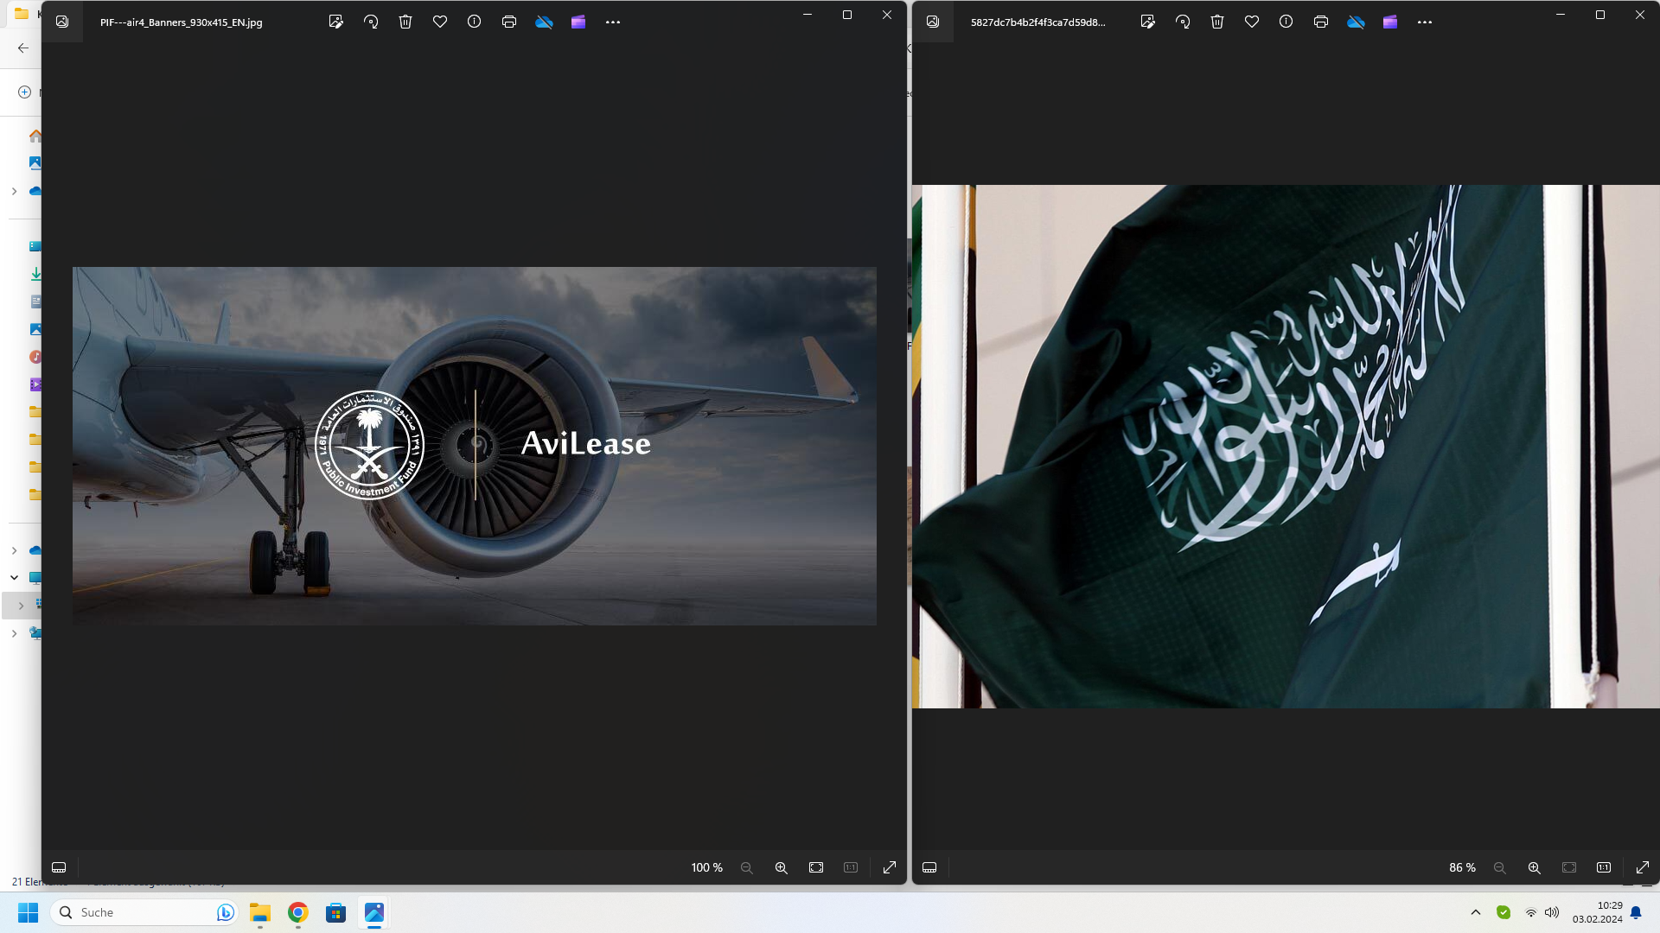Toggle filmstrip in left Photos window
Image resolution: width=1660 pixels, height=933 pixels.
(59, 867)
